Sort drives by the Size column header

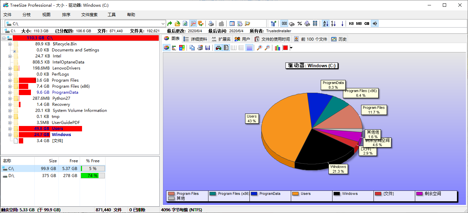click(x=47, y=161)
